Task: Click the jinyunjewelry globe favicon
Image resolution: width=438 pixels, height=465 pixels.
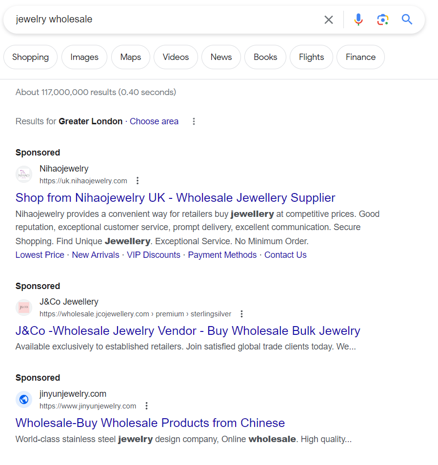Action: click(x=24, y=400)
